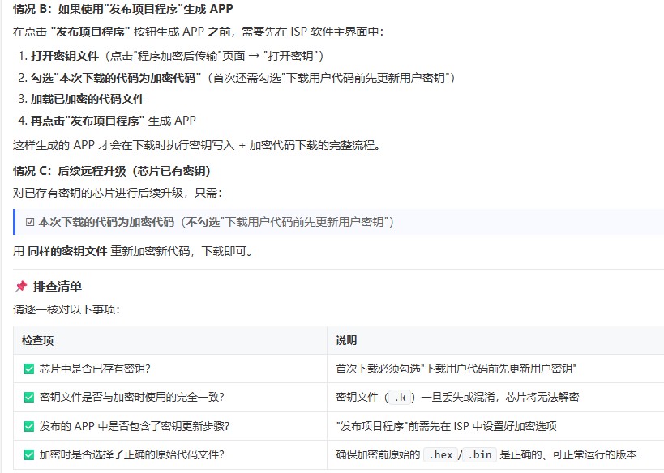Click green check icon next to 密钥文件是否与加密时使用的完全一致?
664x473 pixels.
[x=29, y=397]
